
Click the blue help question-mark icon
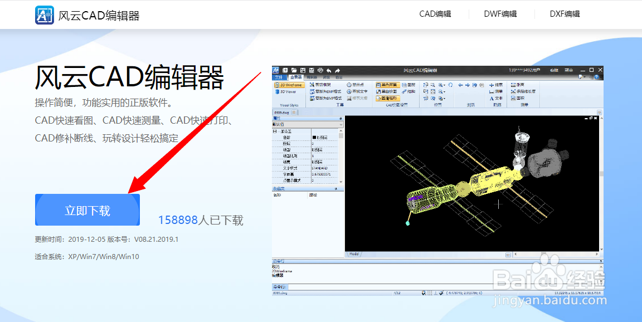tap(596, 77)
